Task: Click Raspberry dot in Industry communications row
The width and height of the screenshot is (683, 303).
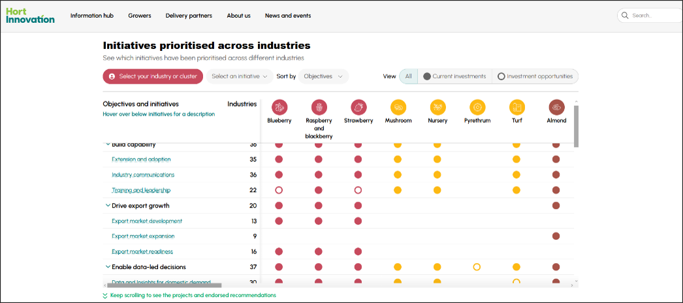Action: 319,174
